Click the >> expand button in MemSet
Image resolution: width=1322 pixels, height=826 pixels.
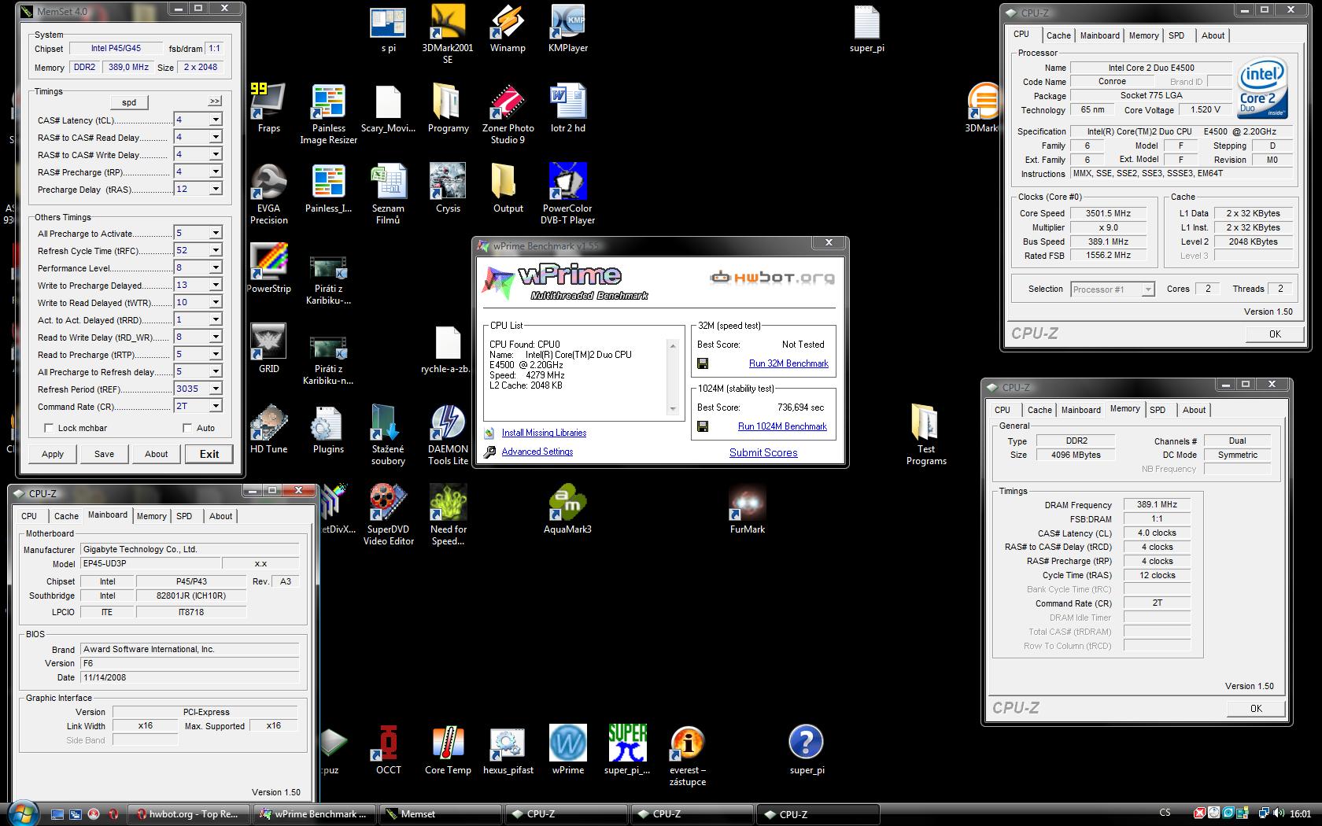click(x=215, y=101)
